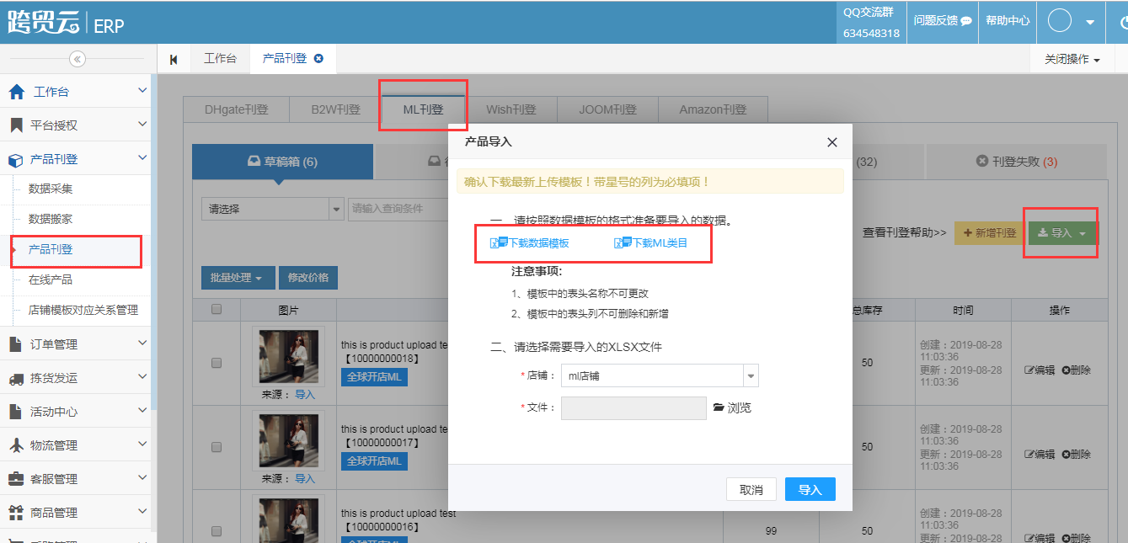This screenshot has width=1128, height=543.
Task: Switch to the Amazon刊登 tab
Action: [713, 109]
